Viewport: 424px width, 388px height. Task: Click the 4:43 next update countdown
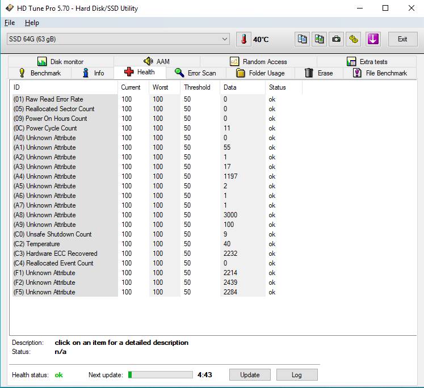tap(205, 375)
